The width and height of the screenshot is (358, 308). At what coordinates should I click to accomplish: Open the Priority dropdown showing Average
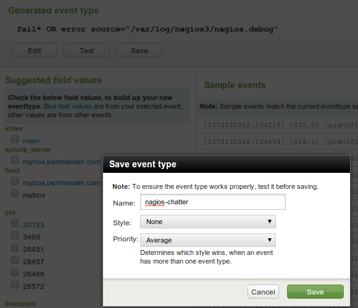pyautogui.click(x=208, y=240)
